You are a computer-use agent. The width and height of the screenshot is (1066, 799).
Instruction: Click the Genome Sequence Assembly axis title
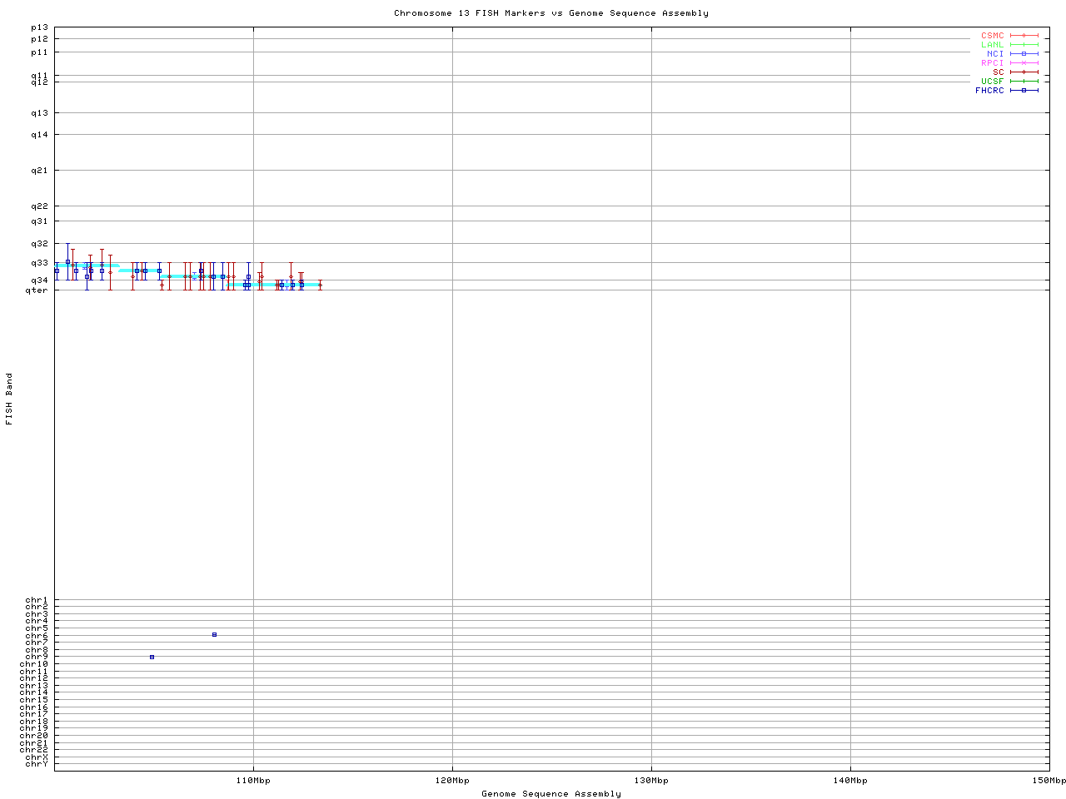pyautogui.click(x=551, y=794)
